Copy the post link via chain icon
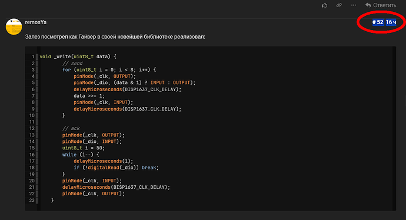 [x=339, y=5]
